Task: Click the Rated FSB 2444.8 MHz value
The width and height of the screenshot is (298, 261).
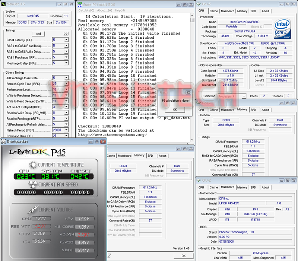Action: [x=230, y=85]
